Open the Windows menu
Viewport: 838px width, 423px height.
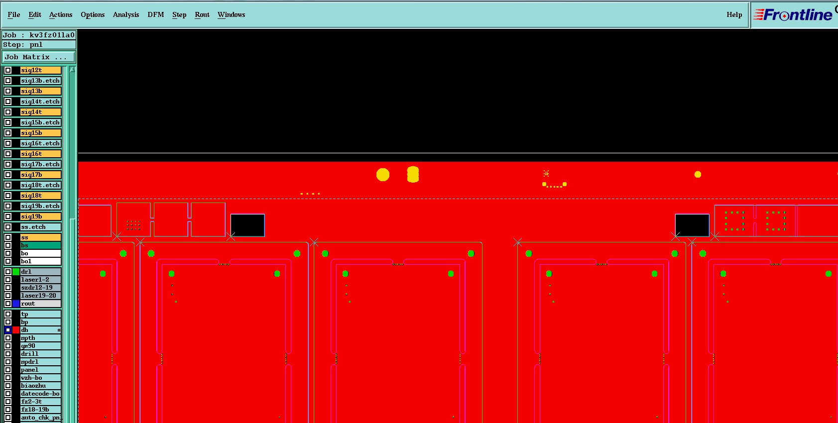232,14
